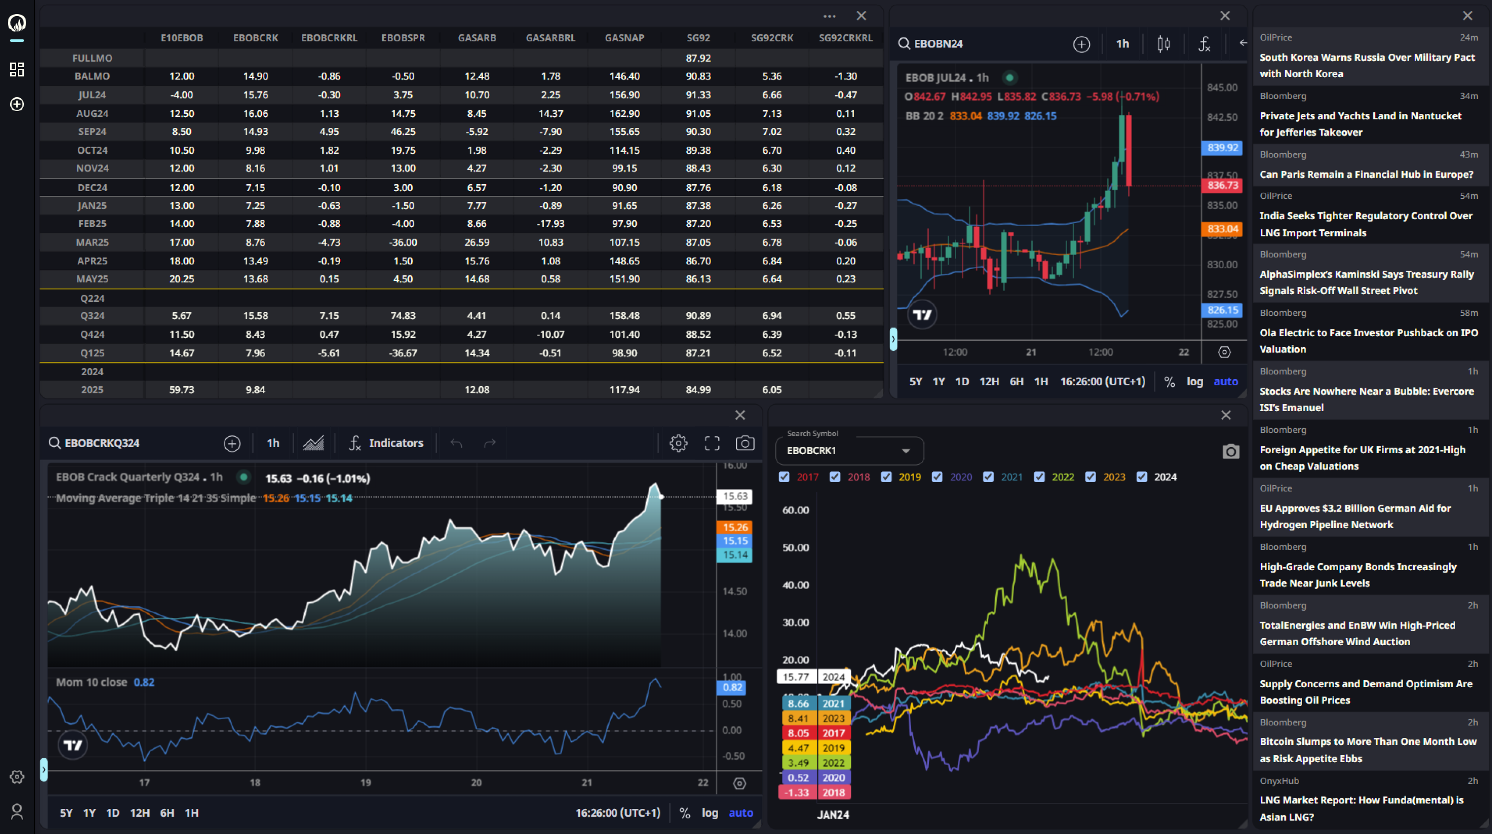Open the Bitcoin Slumps Bloomberg article
The image size is (1492, 834).
[1367, 749]
